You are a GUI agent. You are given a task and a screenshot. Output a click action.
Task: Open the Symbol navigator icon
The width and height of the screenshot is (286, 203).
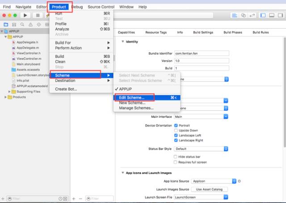[x=14, y=25]
